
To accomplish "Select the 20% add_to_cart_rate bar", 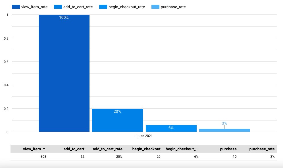I will (x=118, y=120).
